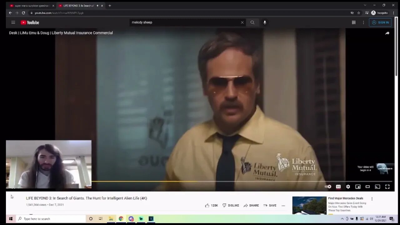Click the 'Your video will begin' preview thumbnail

coord(385,168)
